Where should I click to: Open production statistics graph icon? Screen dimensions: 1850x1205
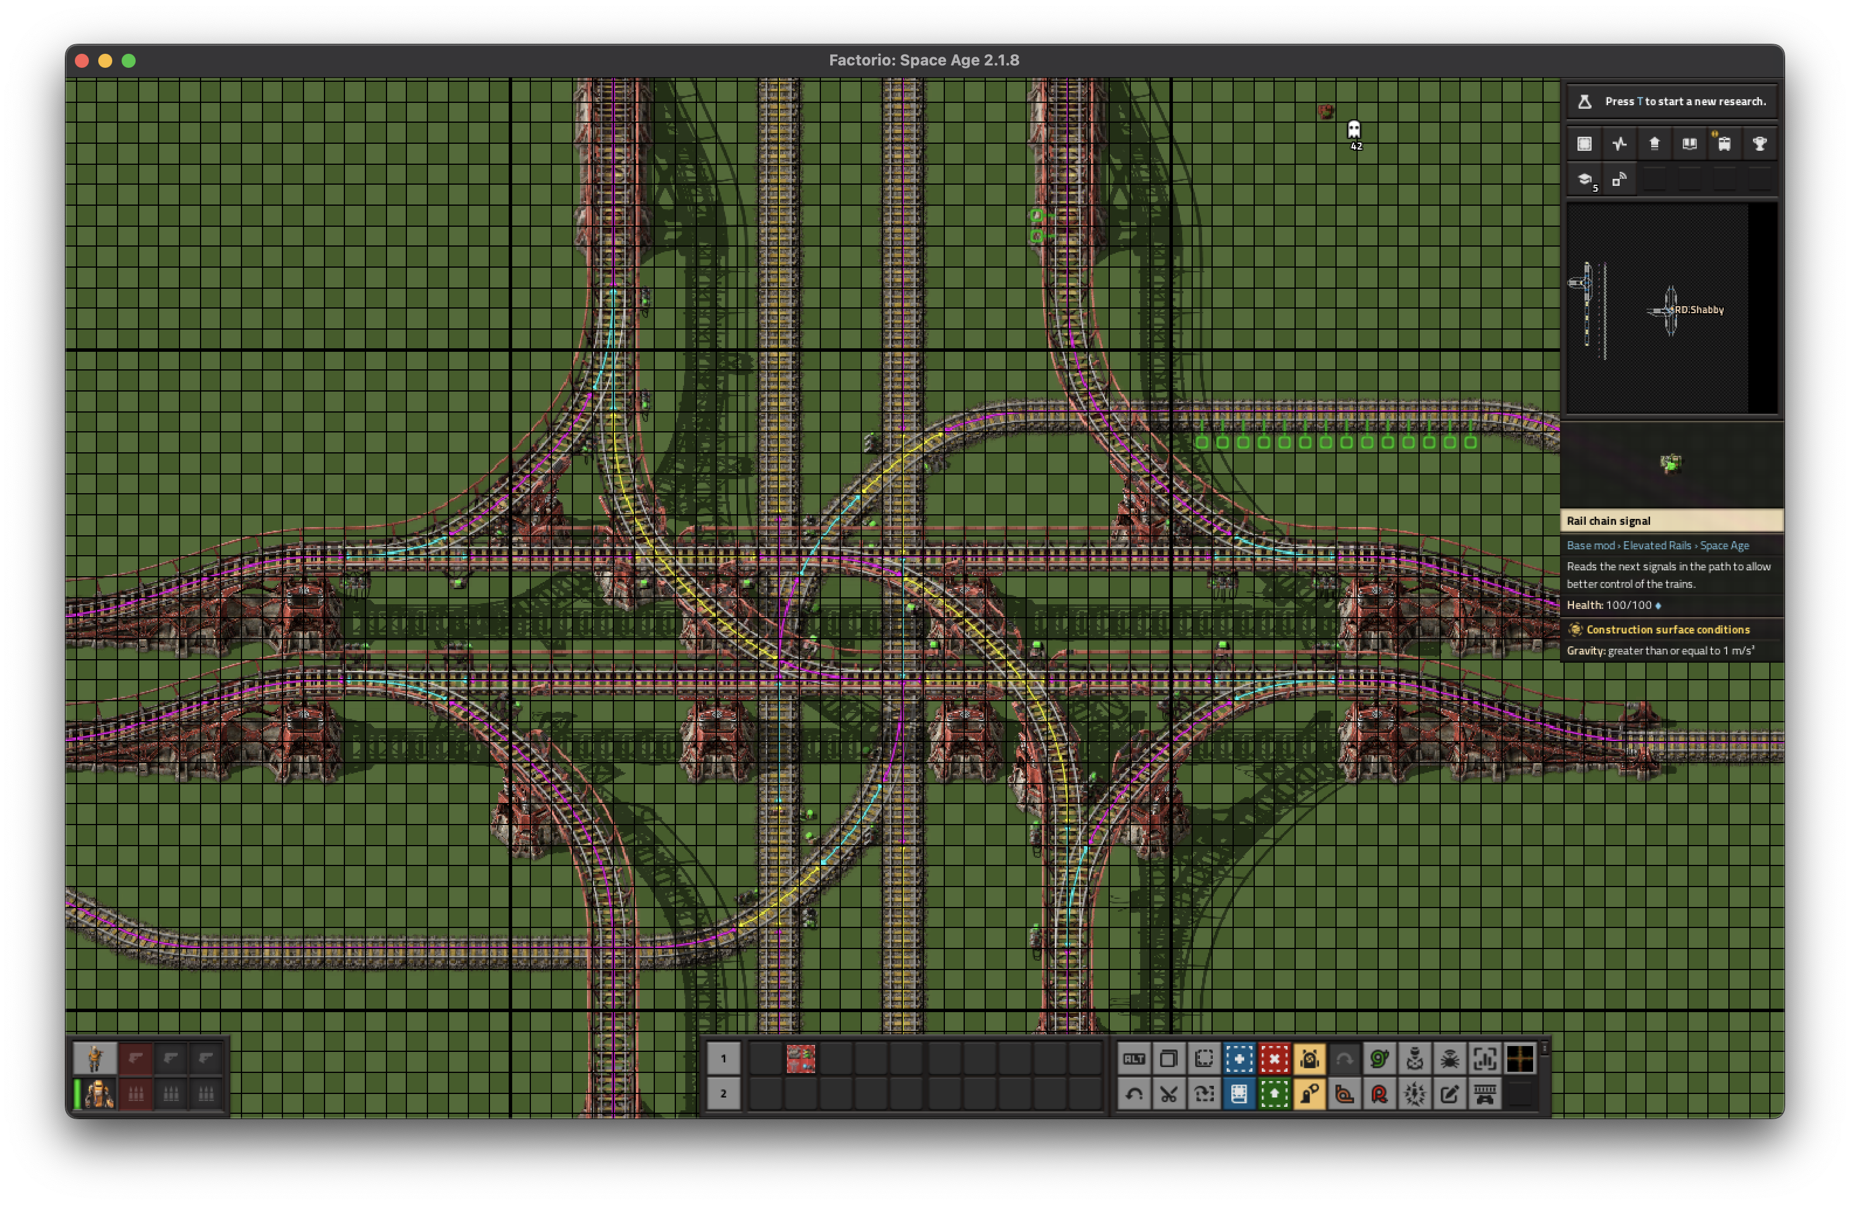(x=1619, y=144)
